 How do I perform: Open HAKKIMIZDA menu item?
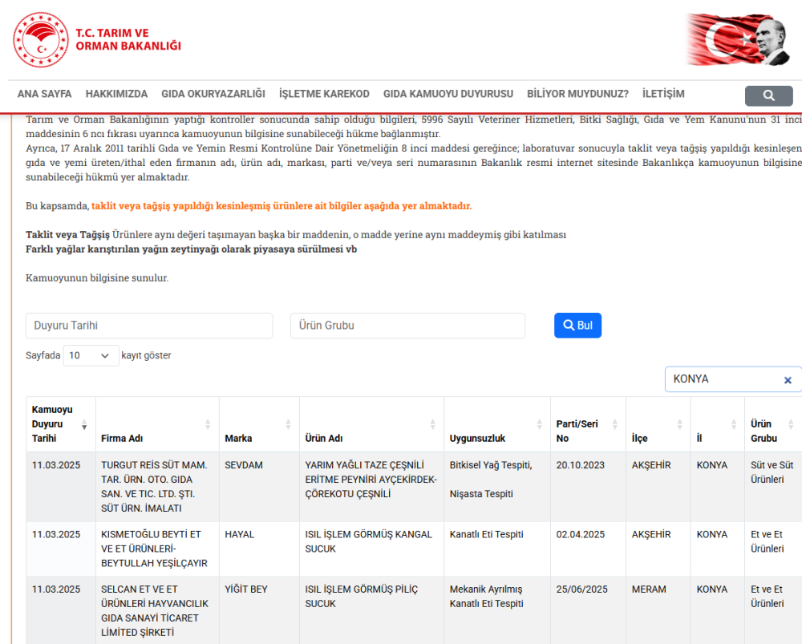tap(116, 94)
